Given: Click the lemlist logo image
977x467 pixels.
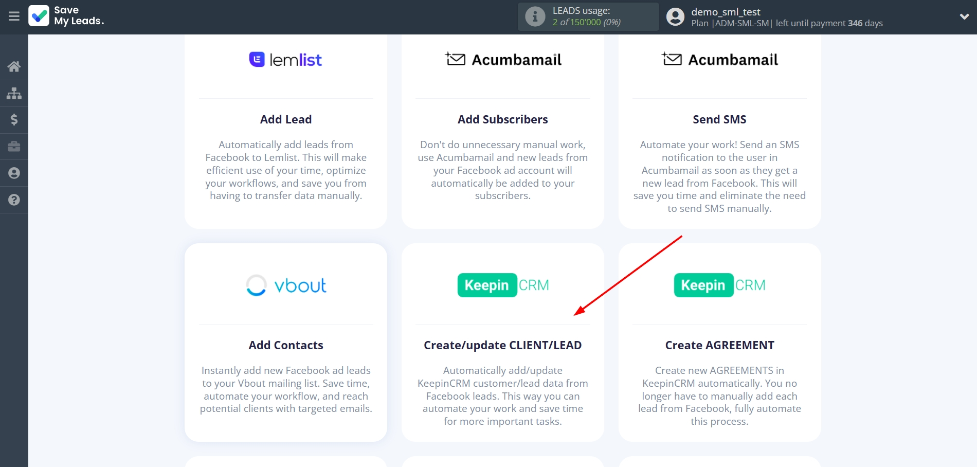Looking at the screenshot, I should point(286,60).
